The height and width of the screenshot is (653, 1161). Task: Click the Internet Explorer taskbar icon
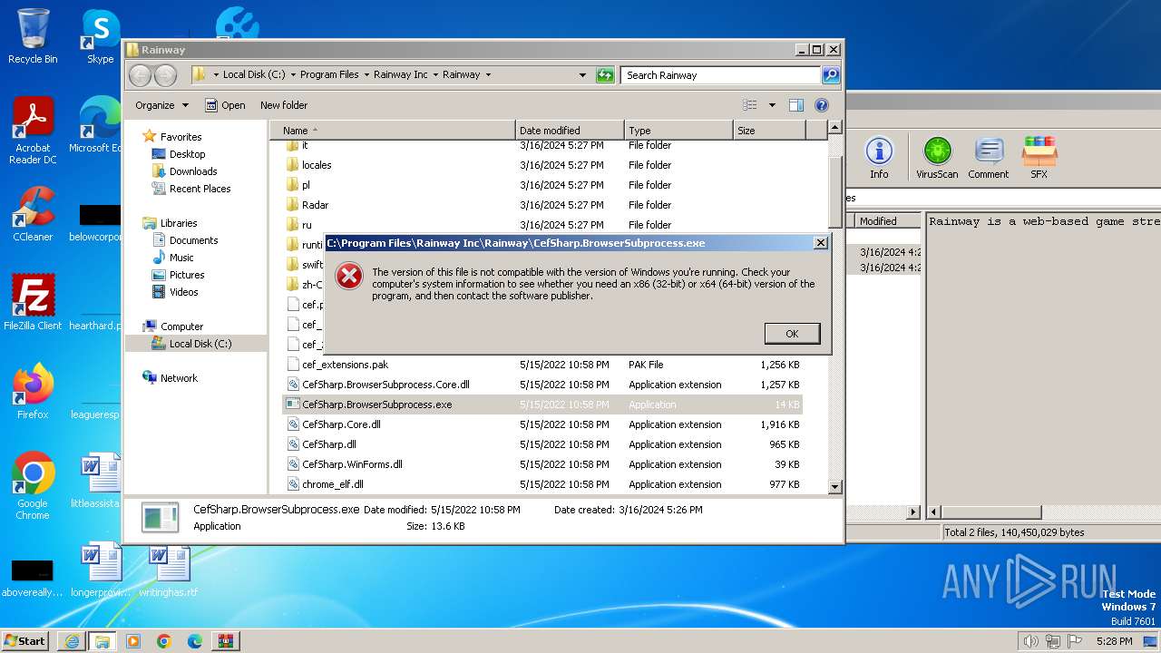point(72,641)
